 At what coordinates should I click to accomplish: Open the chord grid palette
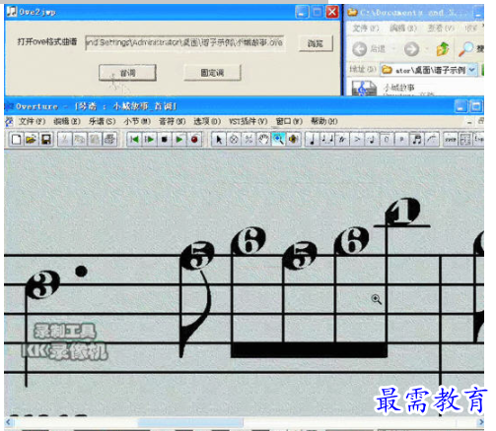point(465,140)
